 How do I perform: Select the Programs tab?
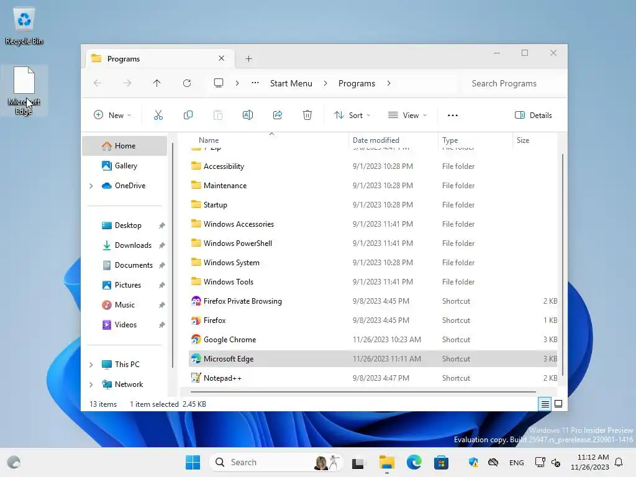point(161,59)
